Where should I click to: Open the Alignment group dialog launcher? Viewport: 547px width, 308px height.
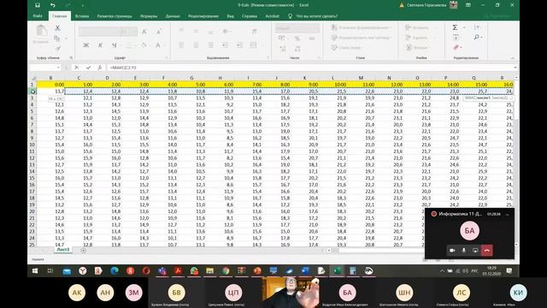point(268,58)
